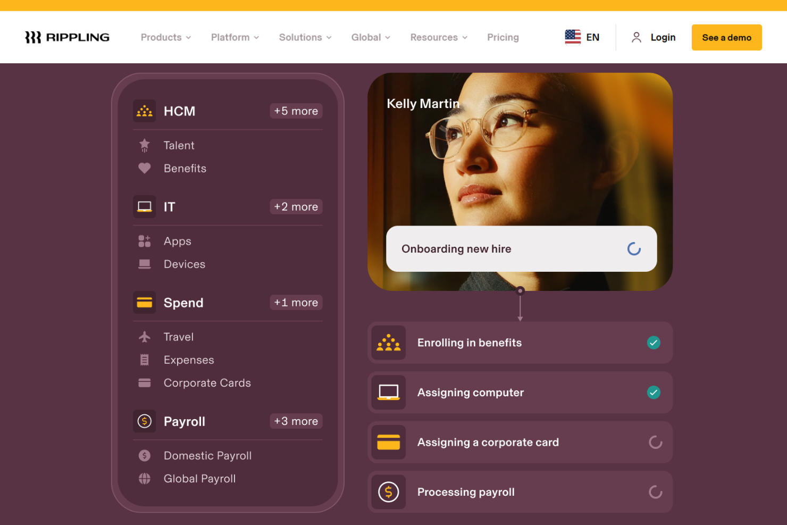The image size is (787, 525).
Task: Open the Products dropdown
Action: click(x=165, y=37)
